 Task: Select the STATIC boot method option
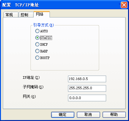click(x=37, y=38)
